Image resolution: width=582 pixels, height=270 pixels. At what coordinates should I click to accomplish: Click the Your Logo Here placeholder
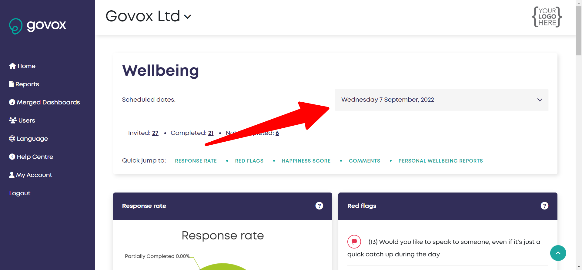547,17
